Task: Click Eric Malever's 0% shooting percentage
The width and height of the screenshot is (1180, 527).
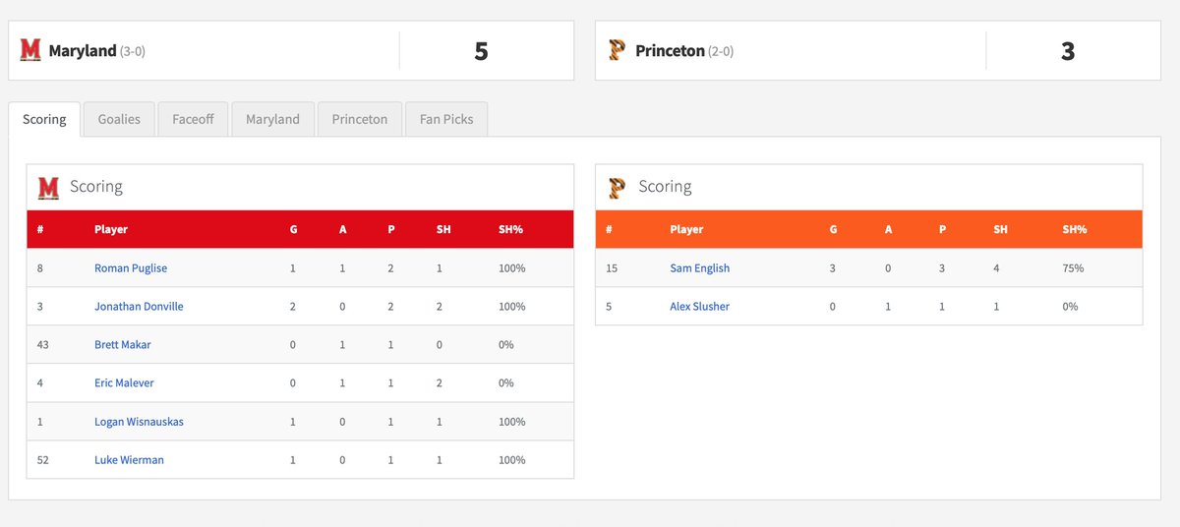Action: pos(506,383)
